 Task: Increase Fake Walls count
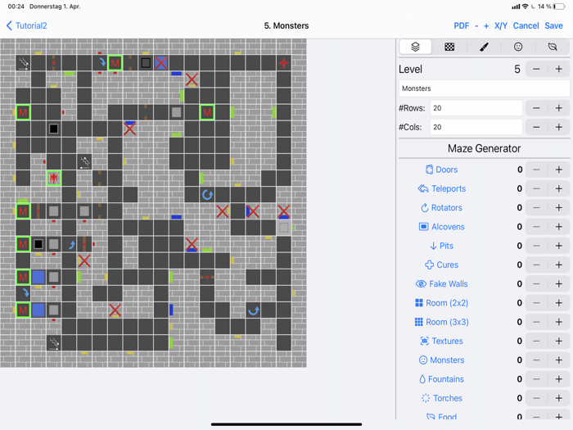(559, 283)
